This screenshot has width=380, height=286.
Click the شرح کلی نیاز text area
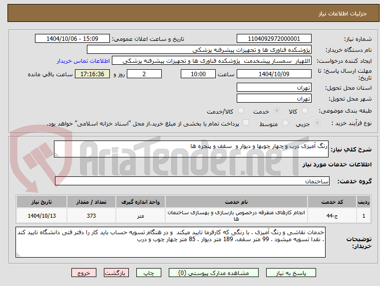(x=191, y=149)
